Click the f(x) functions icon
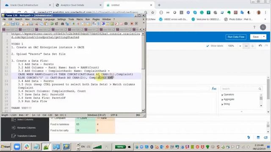271x152 pixels. click(x=214, y=89)
